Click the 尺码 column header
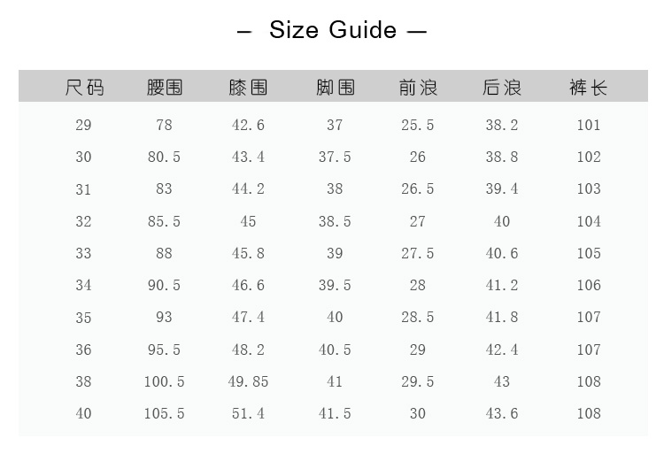 [x=84, y=88]
